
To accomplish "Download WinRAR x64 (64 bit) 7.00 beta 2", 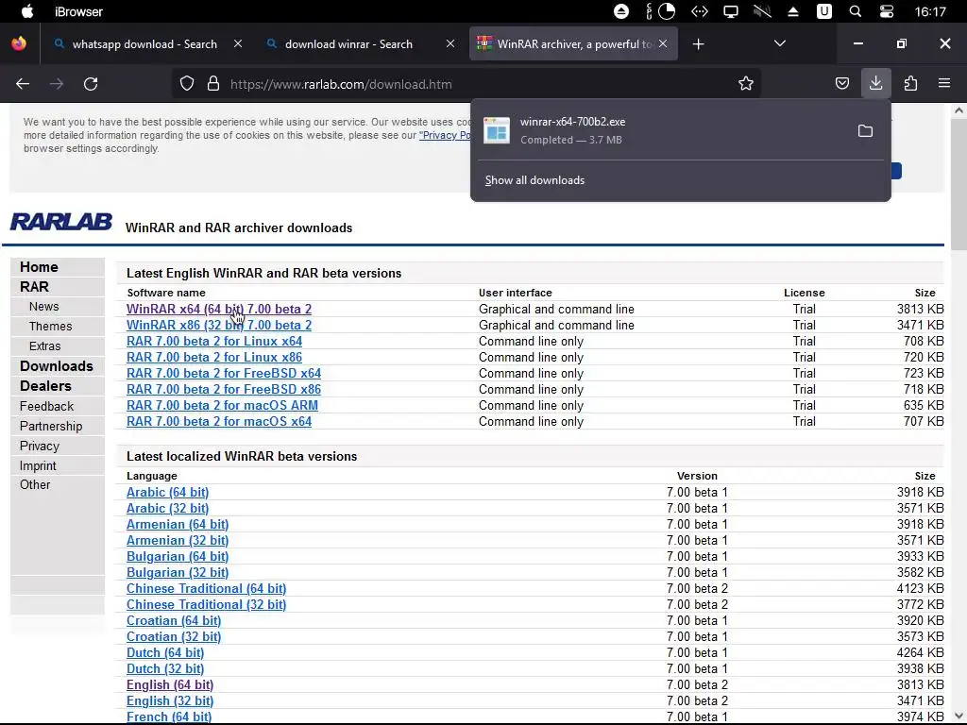I will pos(219,309).
